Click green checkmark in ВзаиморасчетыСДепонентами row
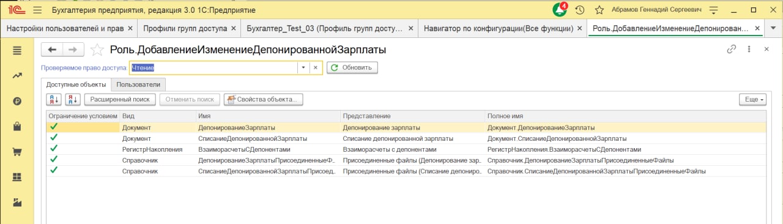 click(54, 149)
